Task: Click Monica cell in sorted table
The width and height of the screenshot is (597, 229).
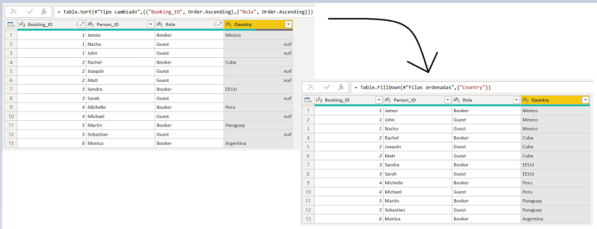Action: coord(121,143)
